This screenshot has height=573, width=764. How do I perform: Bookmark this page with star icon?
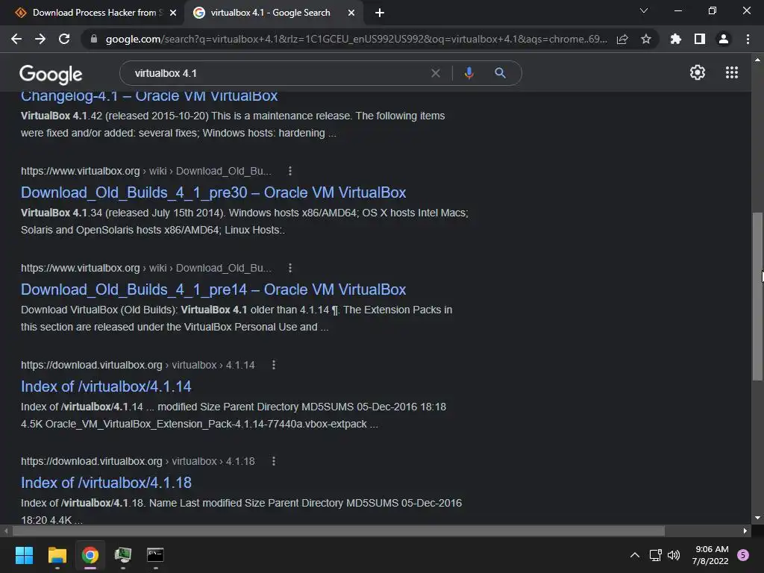click(x=646, y=39)
